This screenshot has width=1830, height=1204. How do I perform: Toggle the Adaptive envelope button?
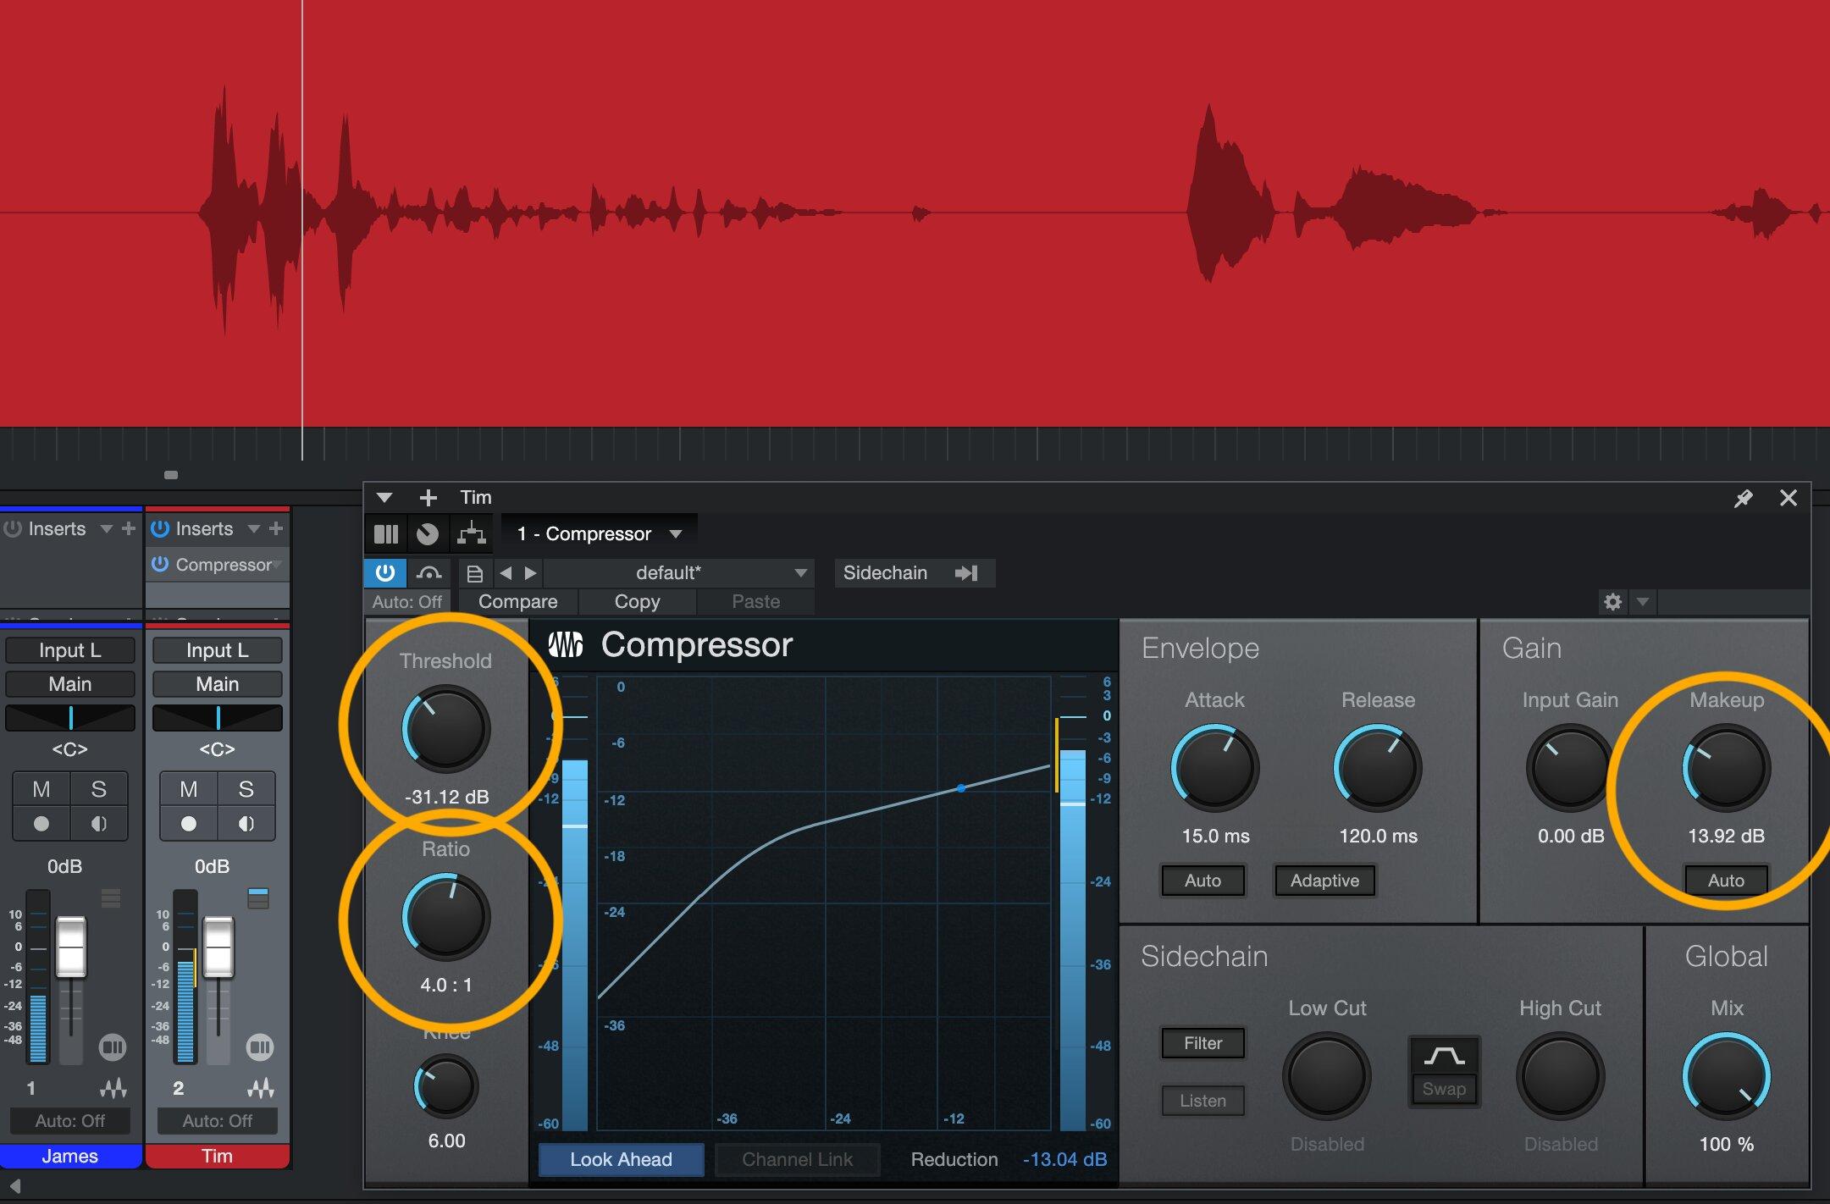tap(1324, 881)
